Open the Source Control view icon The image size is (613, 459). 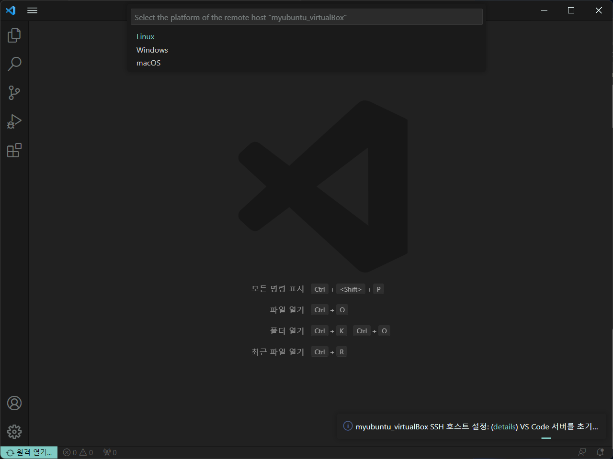[14, 93]
